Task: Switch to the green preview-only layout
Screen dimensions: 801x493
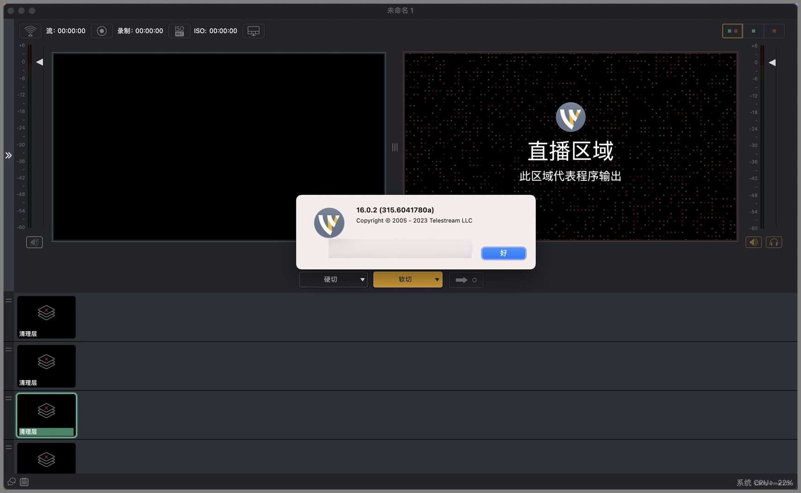Action: pyautogui.click(x=754, y=31)
